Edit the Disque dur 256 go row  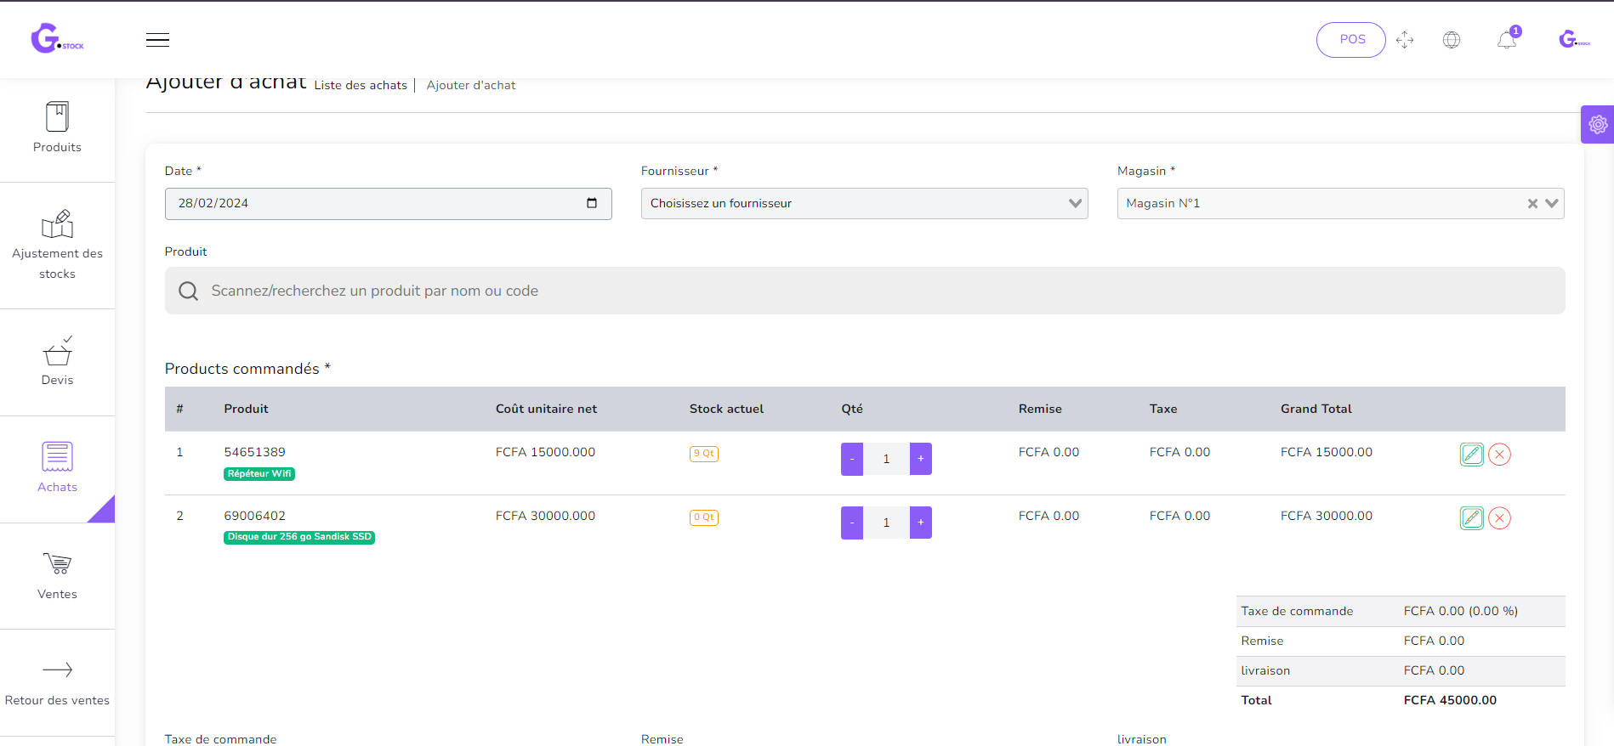click(x=1471, y=518)
